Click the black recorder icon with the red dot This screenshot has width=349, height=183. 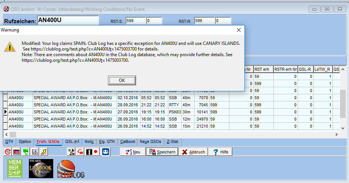pyautogui.click(x=92, y=152)
